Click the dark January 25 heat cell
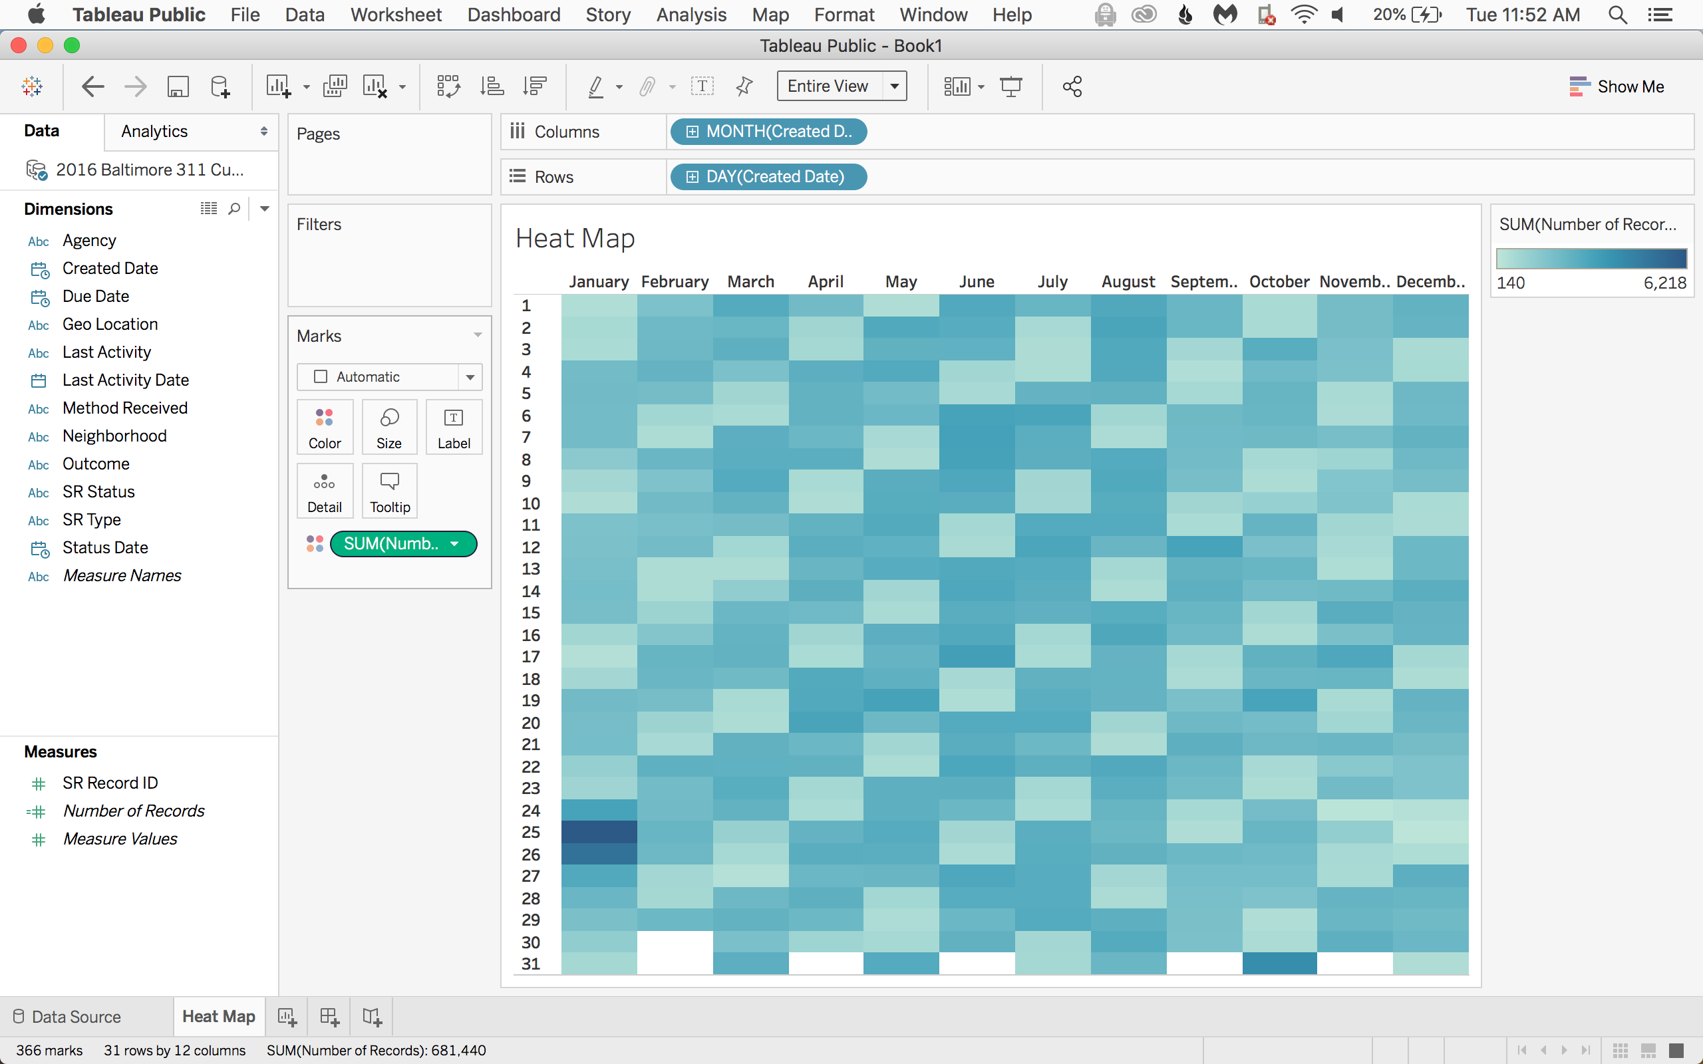This screenshot has width=1703, height=1064. pos(599,832)
